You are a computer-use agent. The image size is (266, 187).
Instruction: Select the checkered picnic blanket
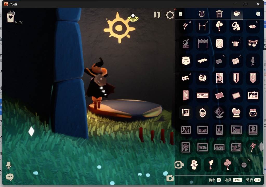click(236, 61)
